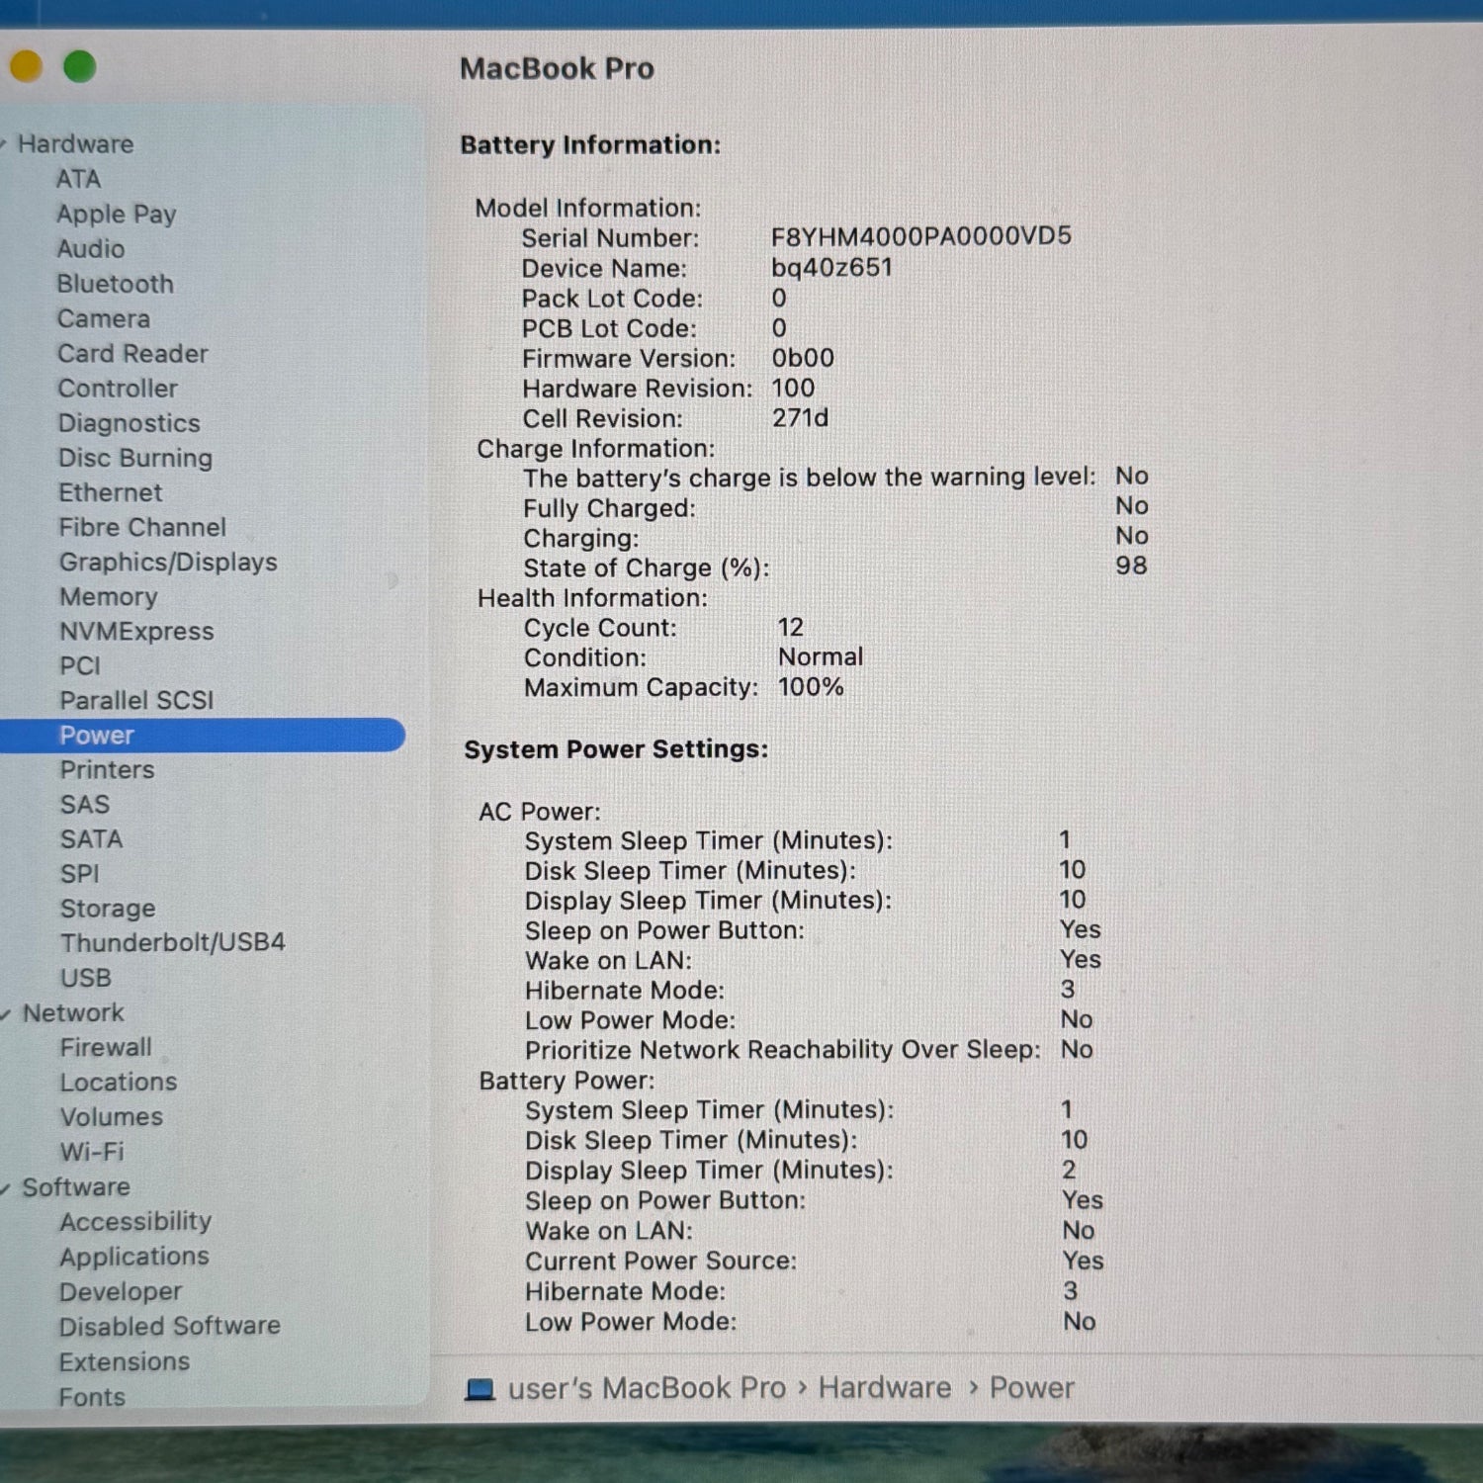The image size is (1483, 1483).
Task: Click the Cell Revision value 271d
Action: (801, 418)
